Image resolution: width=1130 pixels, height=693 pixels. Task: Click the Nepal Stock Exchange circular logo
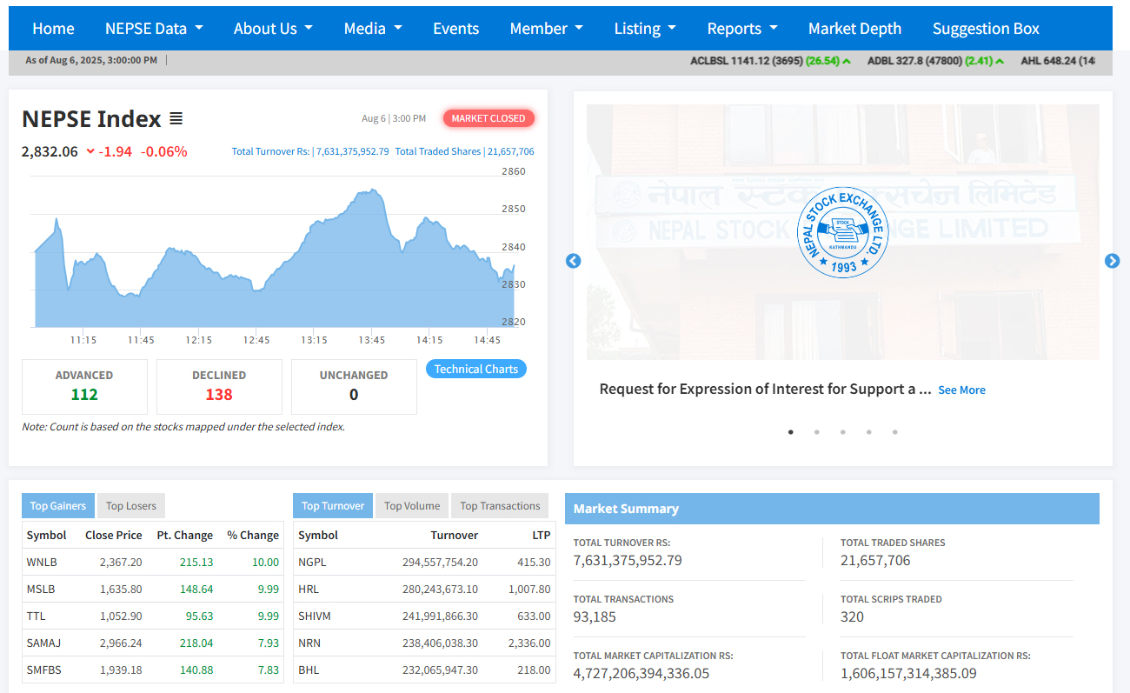click(x=843, y=233)
